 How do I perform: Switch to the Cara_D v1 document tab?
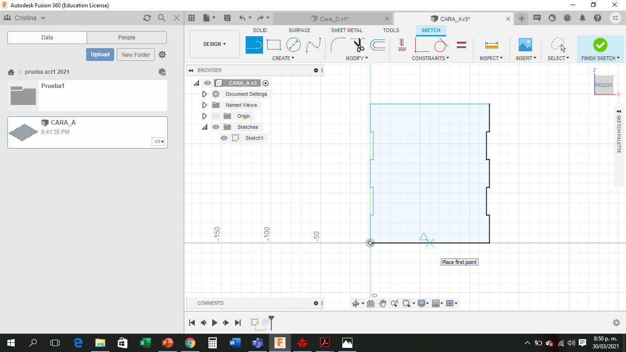tap(333, 19)
